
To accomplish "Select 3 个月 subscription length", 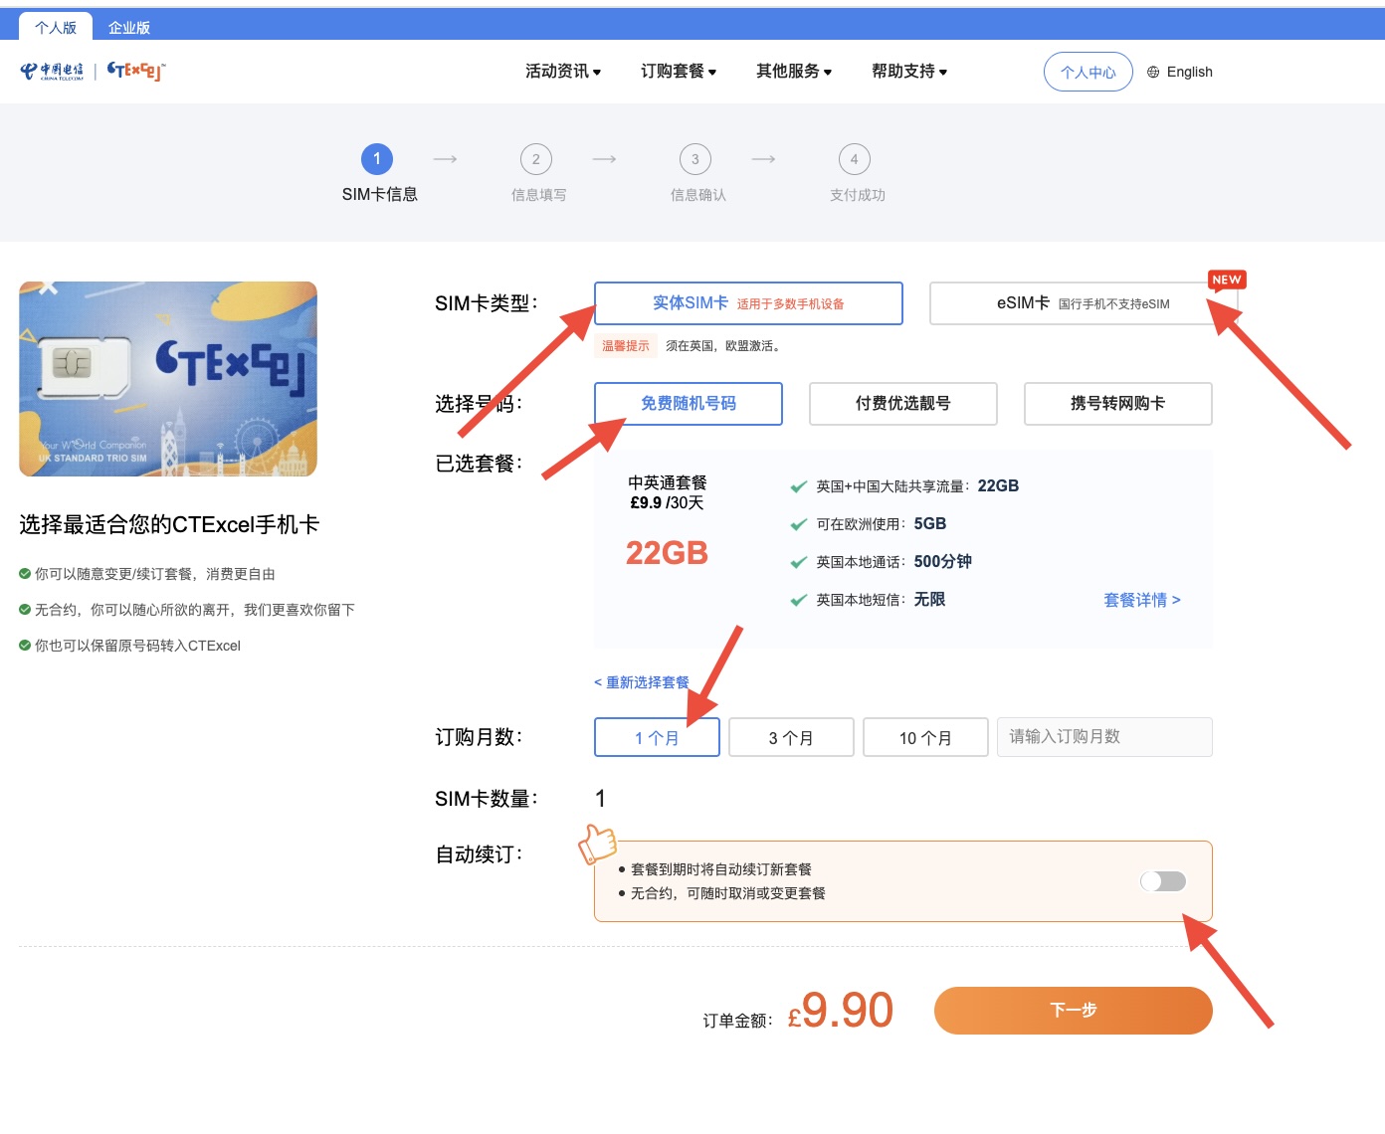I will 791,737.
